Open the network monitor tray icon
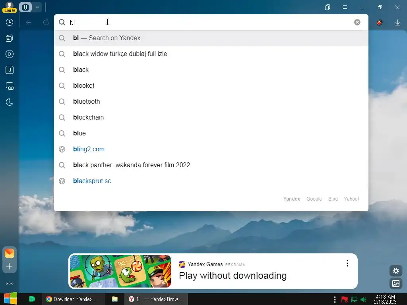This screenshot has width=407, height=305. tap(354, 299)
